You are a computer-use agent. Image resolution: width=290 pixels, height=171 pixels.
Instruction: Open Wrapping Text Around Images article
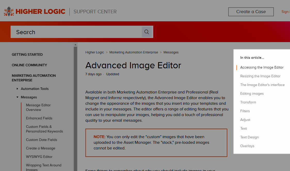44,167
